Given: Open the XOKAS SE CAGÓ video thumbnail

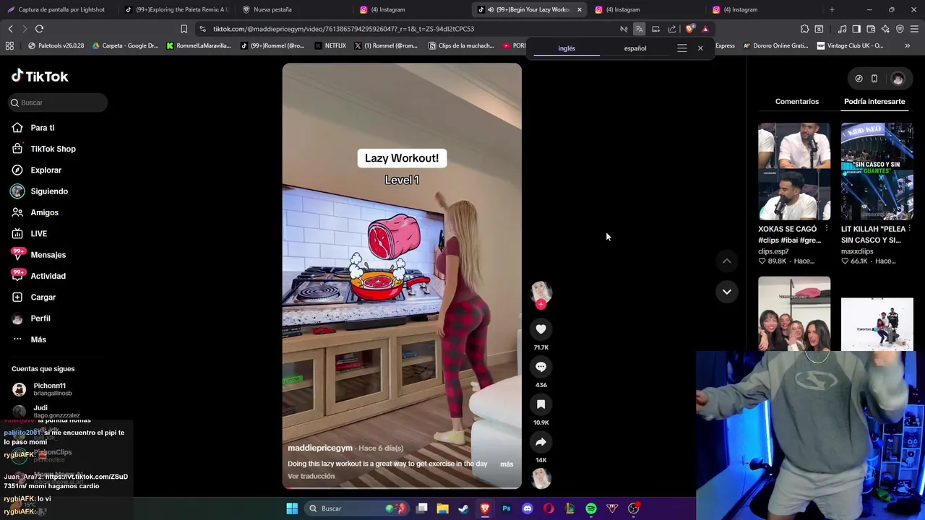Looking at the screenshot, I should click(x=794, y=171).
